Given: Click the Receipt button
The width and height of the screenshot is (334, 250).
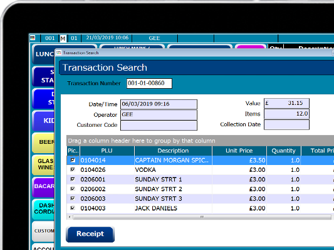Looking at the screenshot, I should [90, 234].
